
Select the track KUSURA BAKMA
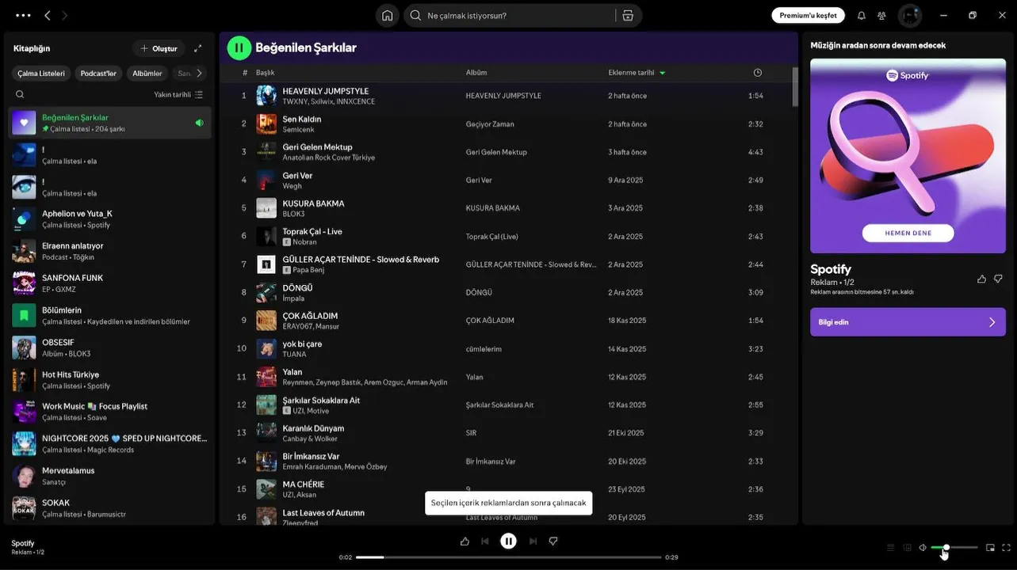click(x=313, y=203)
